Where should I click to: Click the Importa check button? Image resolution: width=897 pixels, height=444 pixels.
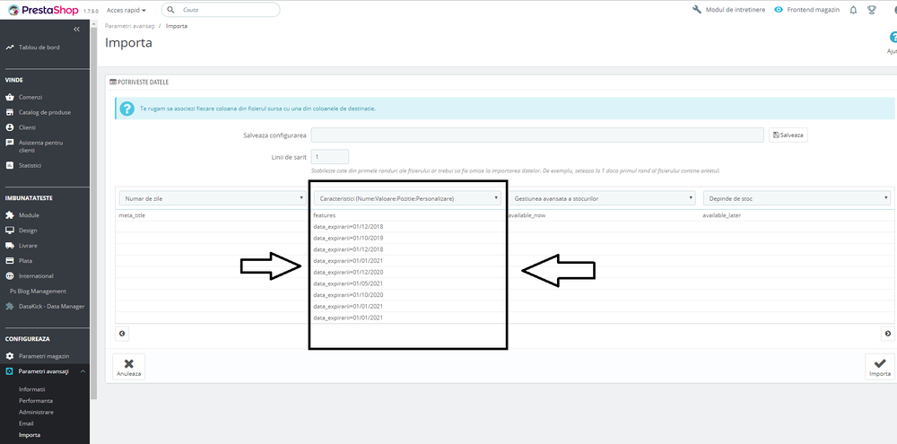[880, 366]
